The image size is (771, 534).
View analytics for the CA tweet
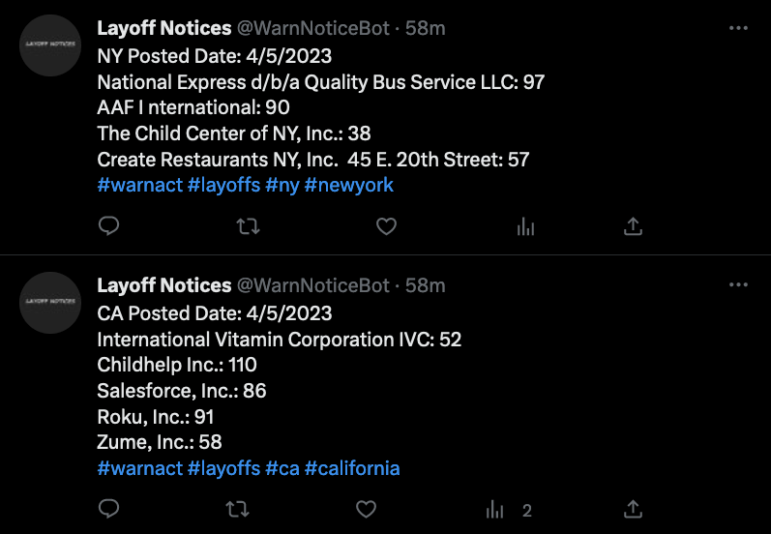point(495,509)
